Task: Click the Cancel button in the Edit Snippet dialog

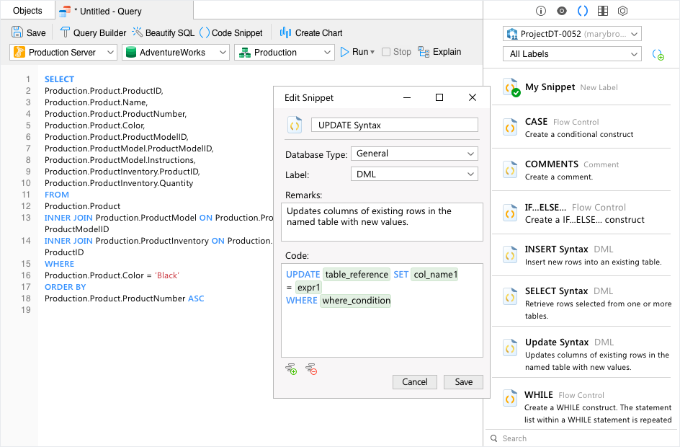Action: click(x=415, y=382)
